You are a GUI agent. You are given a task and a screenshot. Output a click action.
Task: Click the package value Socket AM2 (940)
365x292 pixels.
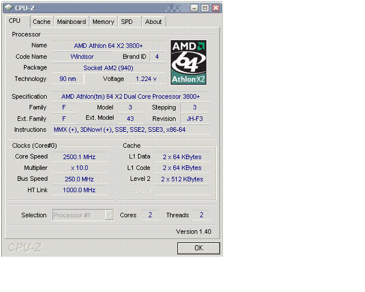108,68
